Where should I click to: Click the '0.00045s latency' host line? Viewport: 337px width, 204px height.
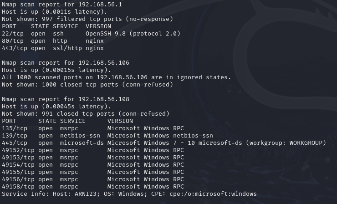click(x=56, y=106)
